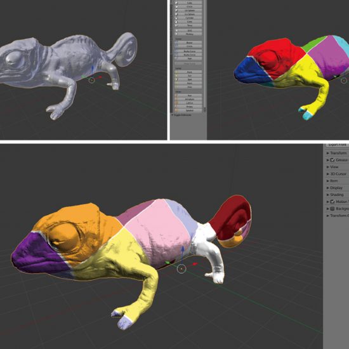Expand the 3D Cursor panel
Image resolution: width=349 pixels, height=349 pixels.
[336, 174]
